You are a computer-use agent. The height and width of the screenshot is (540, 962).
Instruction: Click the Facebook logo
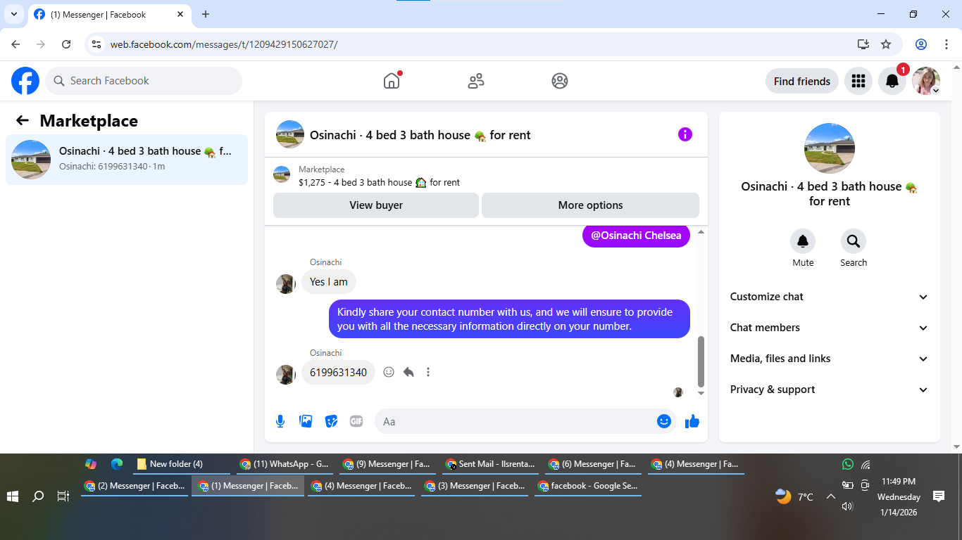point(25,81)
